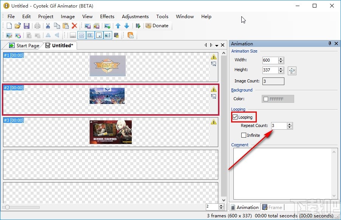The image size is (341, 220).
Task: Click the Repeat Count input field
Action: pos(279,126)
